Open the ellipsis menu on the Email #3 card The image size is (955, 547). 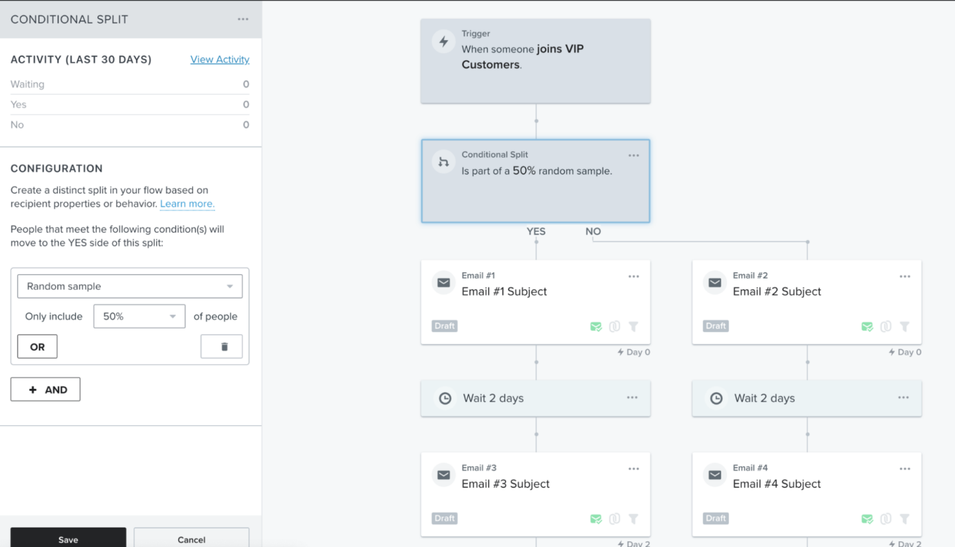[x=633, y=468]
